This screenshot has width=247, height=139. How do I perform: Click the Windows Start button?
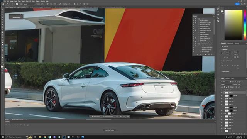[x=3, y=137]
